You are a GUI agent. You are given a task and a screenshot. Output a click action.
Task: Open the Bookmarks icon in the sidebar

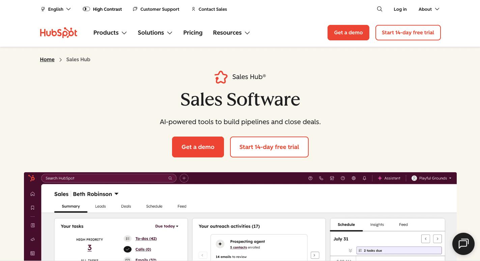pyautogui.click(x=32, y=208)
